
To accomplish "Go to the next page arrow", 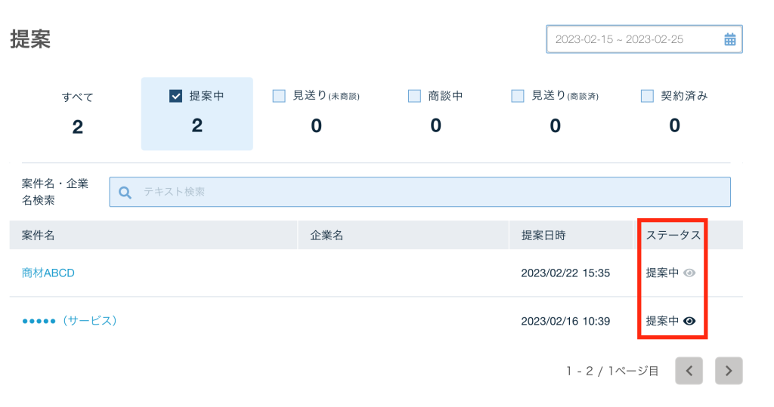I will tap(728, 371).
